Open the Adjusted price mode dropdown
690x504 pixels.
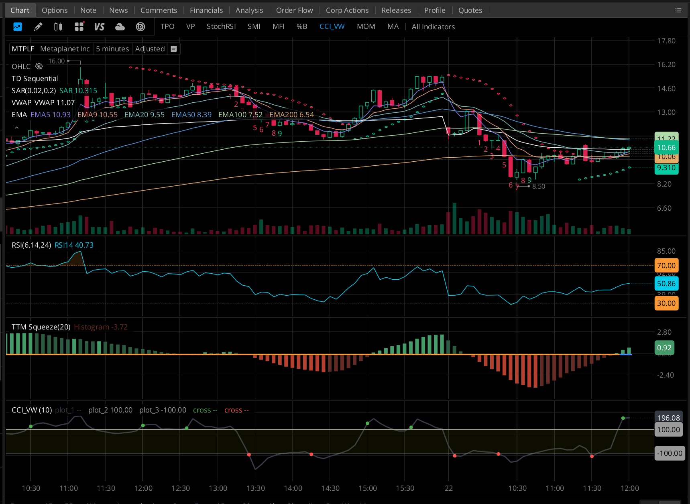point(150,49)
